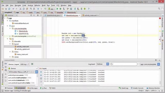Click the Synchronize toolbar icon

9,9
